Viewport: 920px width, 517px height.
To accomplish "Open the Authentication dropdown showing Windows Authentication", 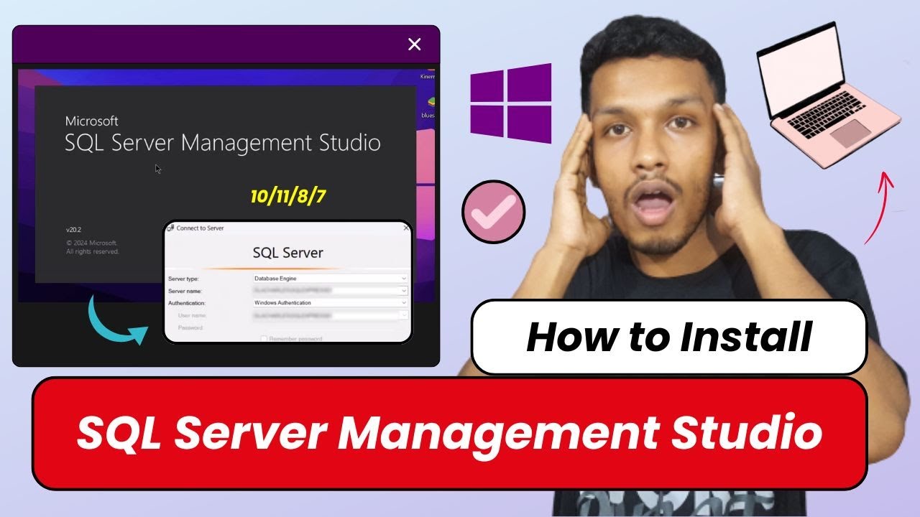I will (330, 303).
